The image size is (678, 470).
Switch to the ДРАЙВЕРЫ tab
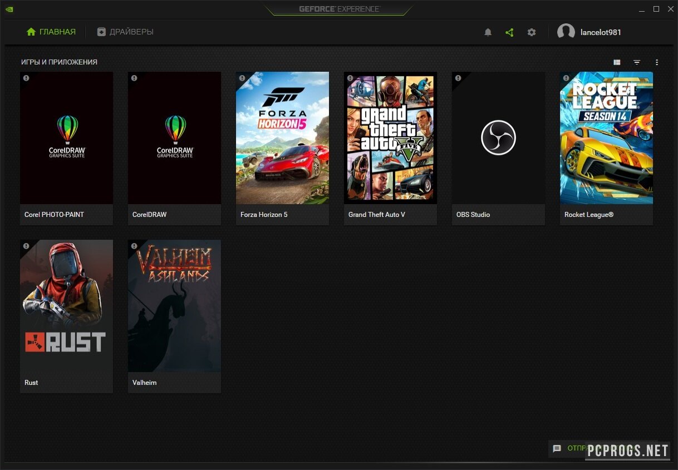125,32
